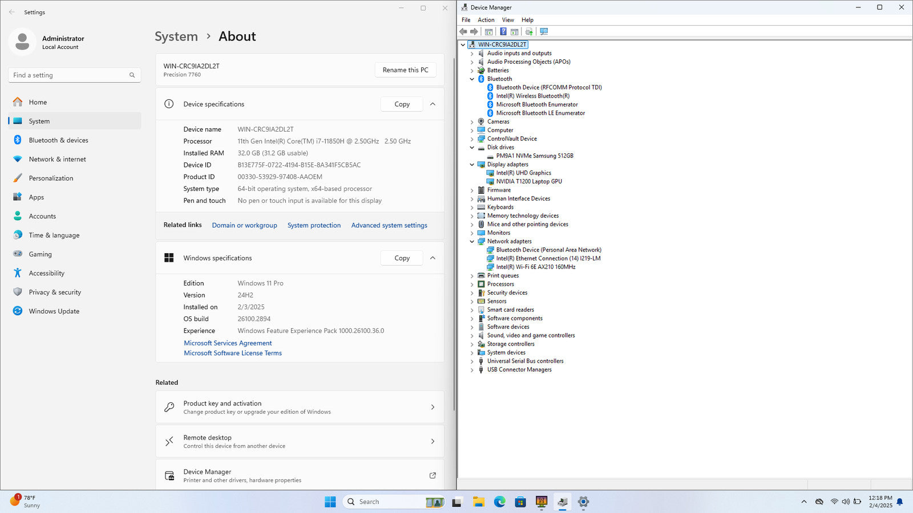The image size is (913, 513).
Task: Expand the Monitors node
Action: (x=472, y=233)
